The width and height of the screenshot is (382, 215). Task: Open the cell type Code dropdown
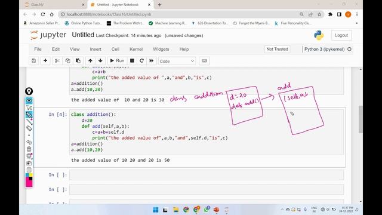click(x=177, y=61)
